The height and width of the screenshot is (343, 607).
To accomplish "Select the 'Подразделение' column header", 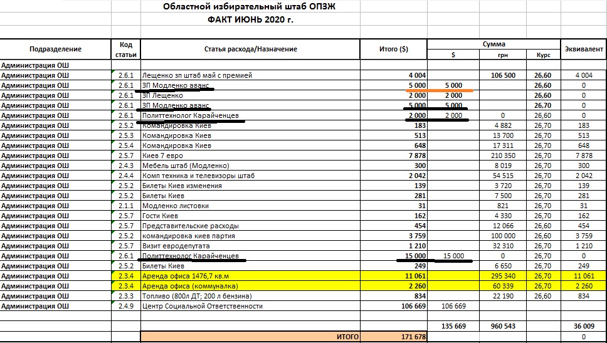I will (x=55, y=49).
